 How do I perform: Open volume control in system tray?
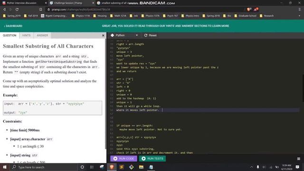pyautogui.click(x=264, y=167)
